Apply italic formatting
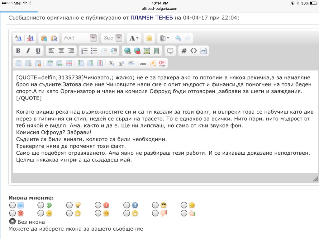 point(28,51)
